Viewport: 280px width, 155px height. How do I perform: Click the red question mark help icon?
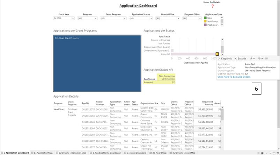[x=212, y=6]
